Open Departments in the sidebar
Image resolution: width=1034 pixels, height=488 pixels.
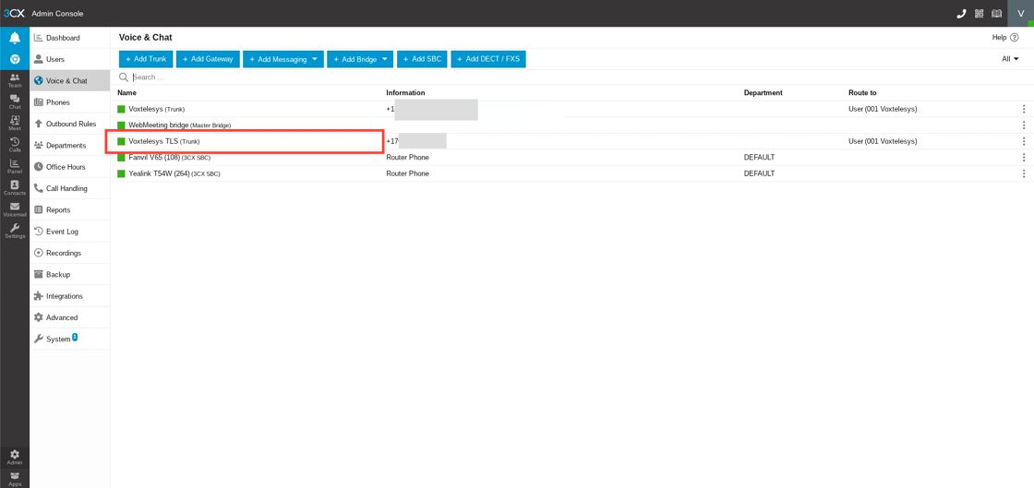point(69,145)
